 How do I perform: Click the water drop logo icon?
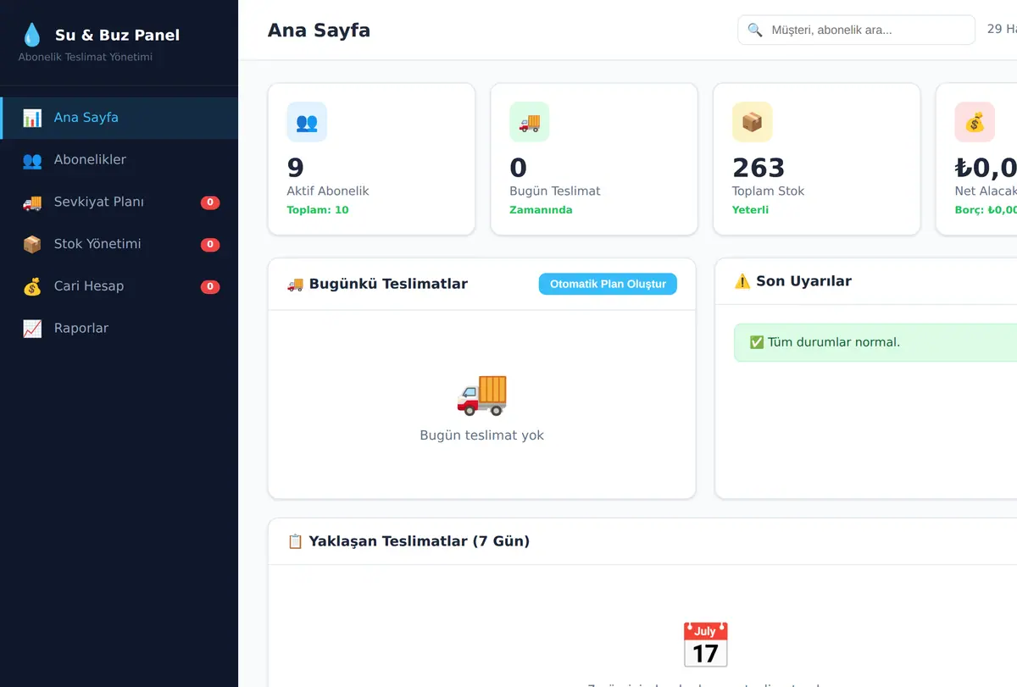click(x=31, y=35)
